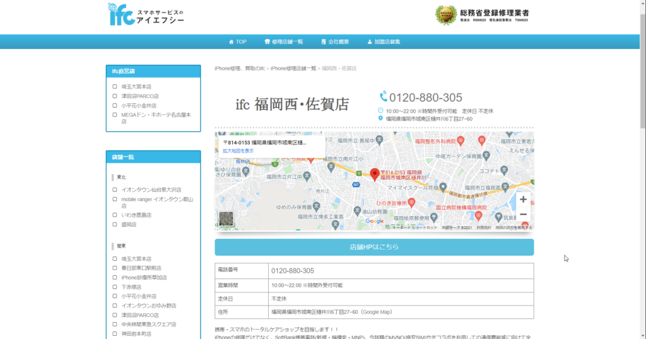Select 津田沼PARCO店 under ifc直営店
Screen dimensions: 646x339
coord(139,96)
